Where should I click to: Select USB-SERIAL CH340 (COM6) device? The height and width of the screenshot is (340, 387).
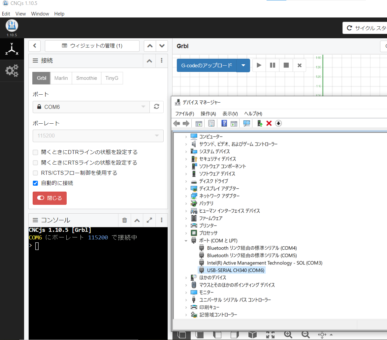236,270
